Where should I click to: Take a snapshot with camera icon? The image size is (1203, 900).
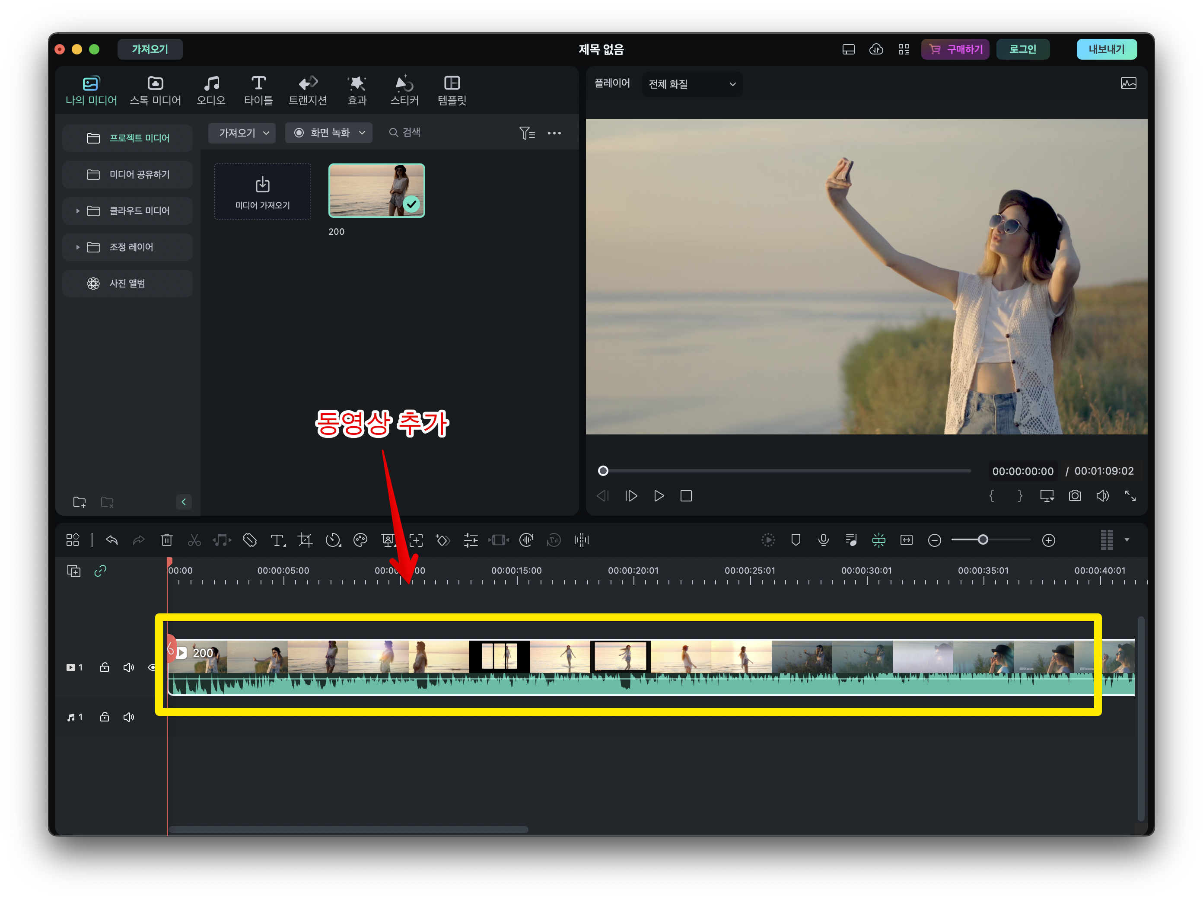(1075, 496)
